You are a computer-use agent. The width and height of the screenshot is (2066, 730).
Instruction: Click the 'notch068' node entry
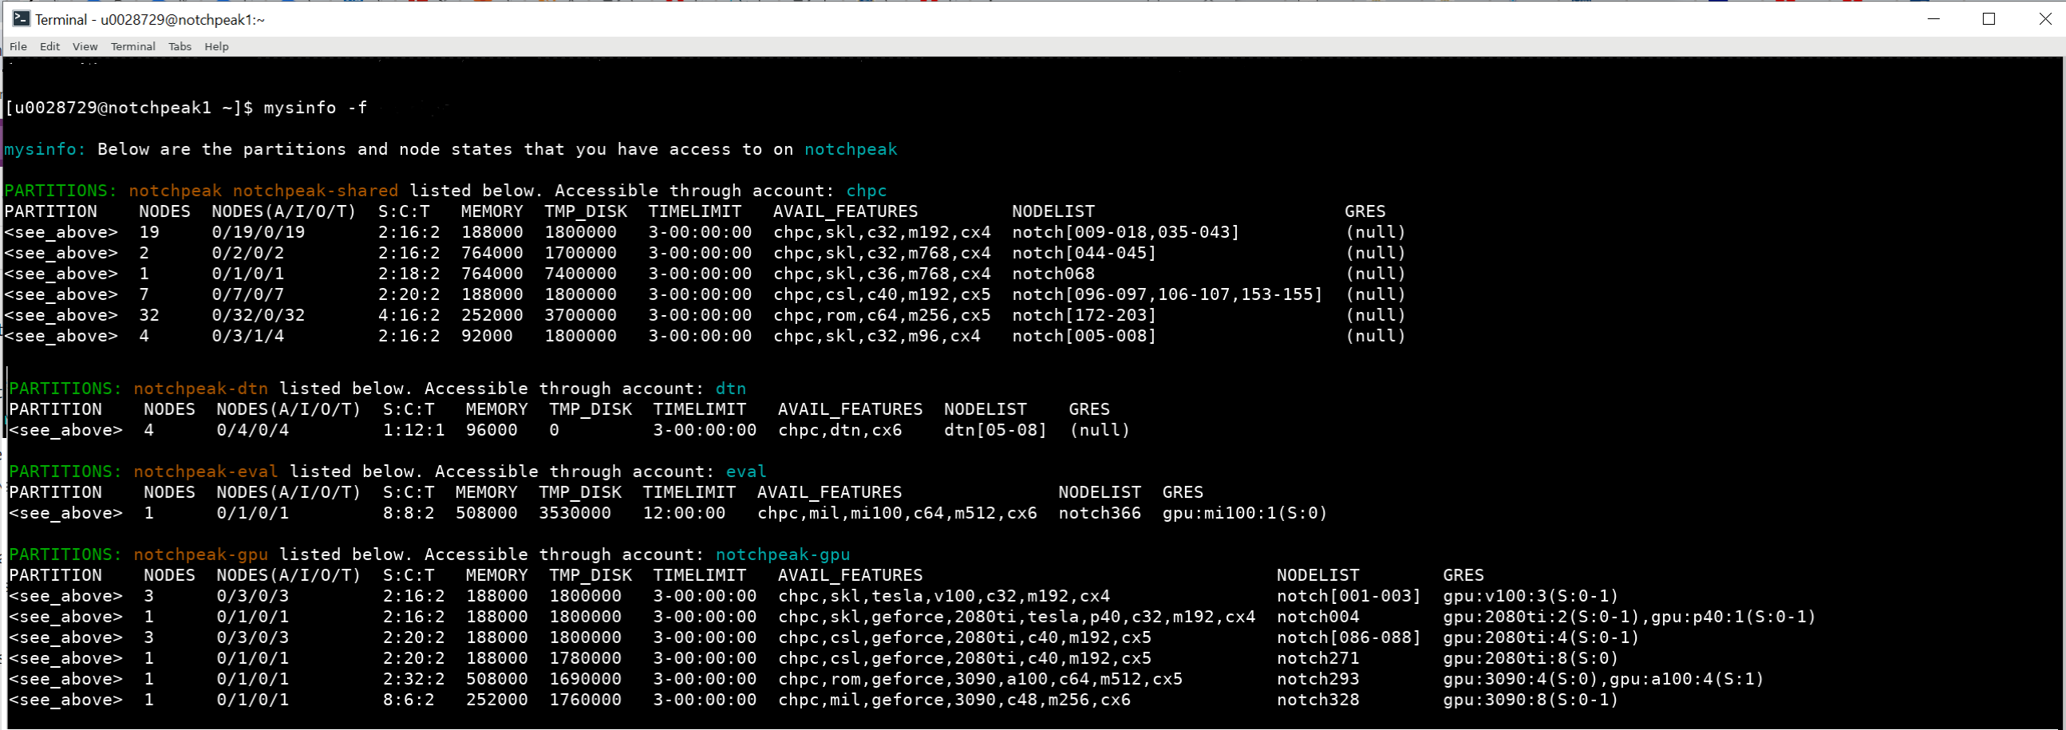(x=1053, y=274)
